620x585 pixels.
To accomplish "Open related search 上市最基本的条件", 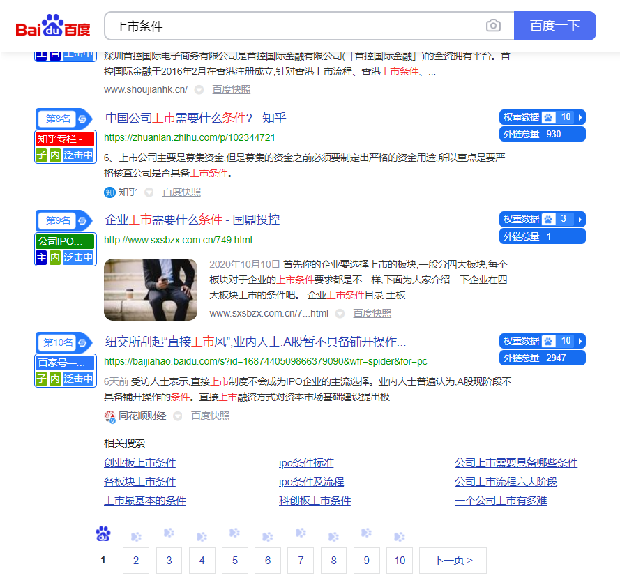I will pos(145,501).
